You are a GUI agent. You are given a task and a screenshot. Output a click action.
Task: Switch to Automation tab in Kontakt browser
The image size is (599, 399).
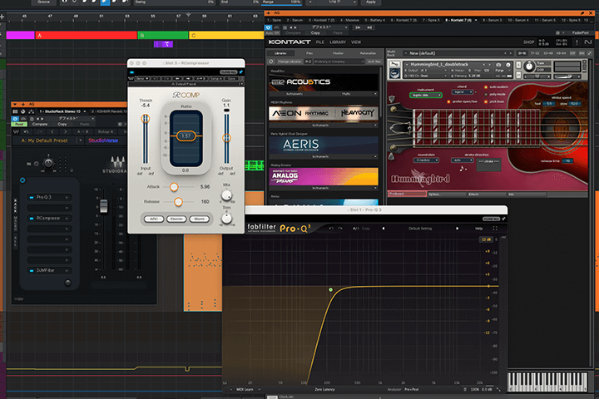point(368,53)
